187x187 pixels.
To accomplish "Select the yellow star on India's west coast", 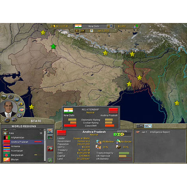I will [32, 107].
